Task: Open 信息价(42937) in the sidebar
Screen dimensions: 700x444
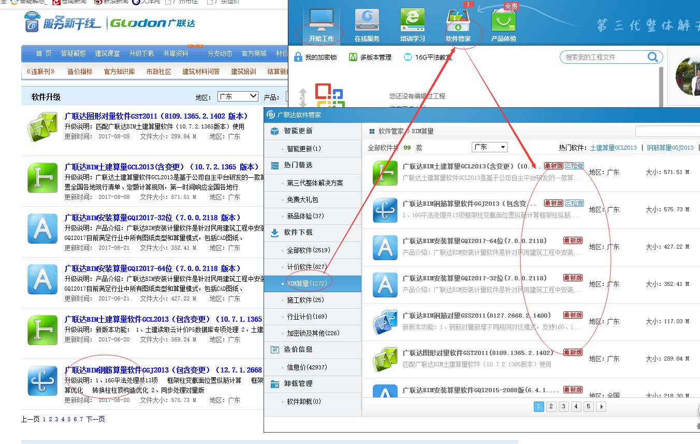Action: (x=307, y=367)
